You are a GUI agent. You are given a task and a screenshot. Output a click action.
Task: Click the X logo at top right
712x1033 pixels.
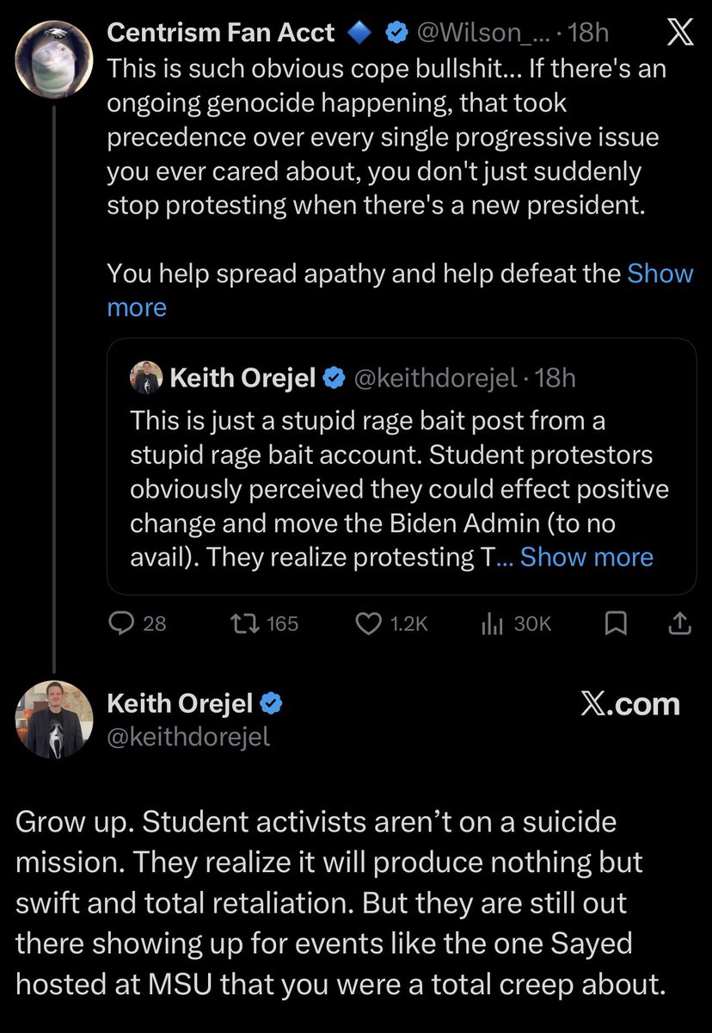click(x=678, y=34)
